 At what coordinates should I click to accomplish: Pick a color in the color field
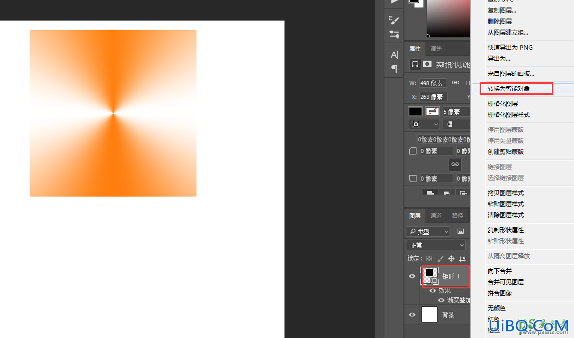click(x=449, y=18)
